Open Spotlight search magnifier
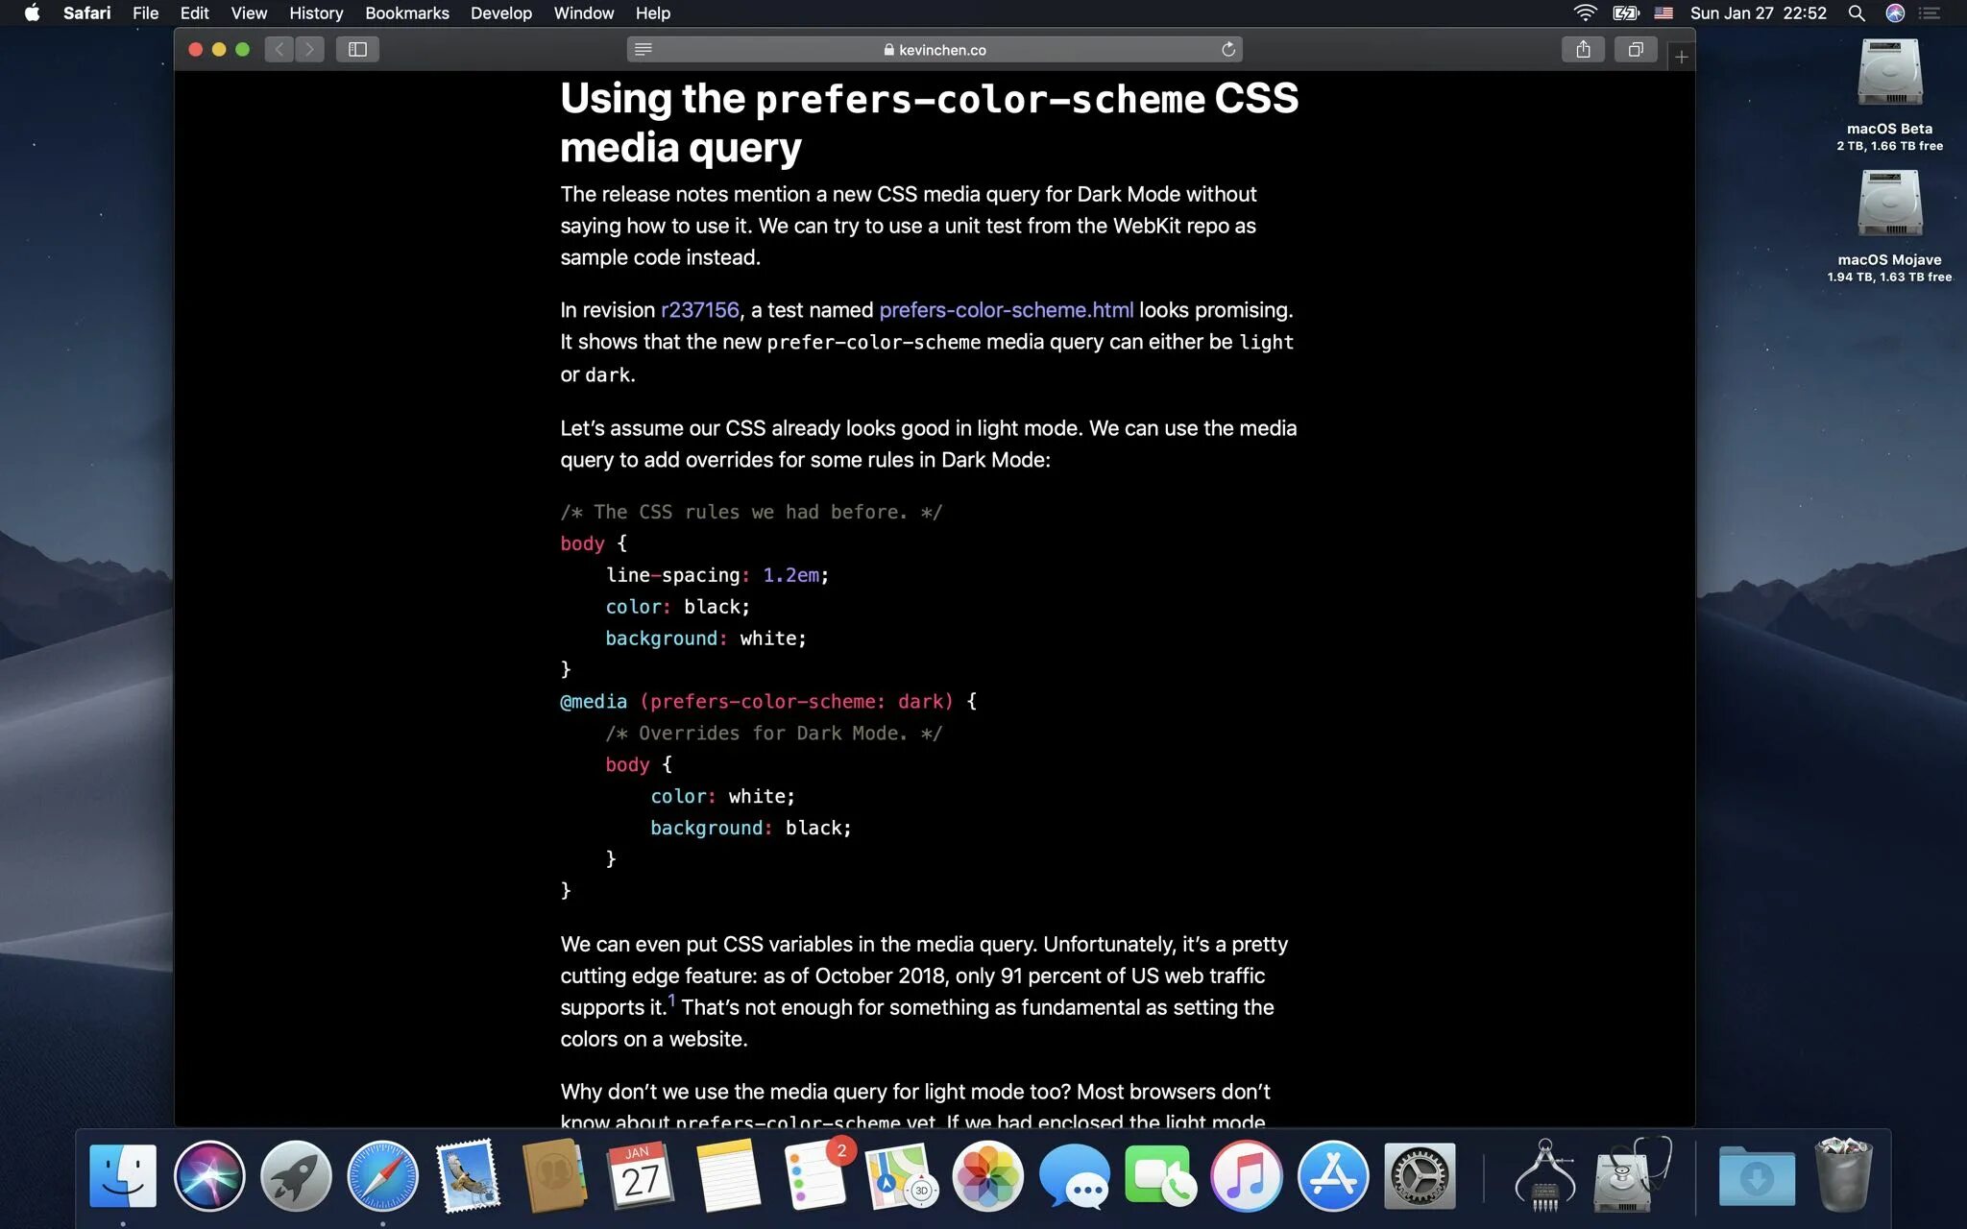The height and width of the screenshot is (1229, 1967). pyautogui.click(x=1857, y=12)
